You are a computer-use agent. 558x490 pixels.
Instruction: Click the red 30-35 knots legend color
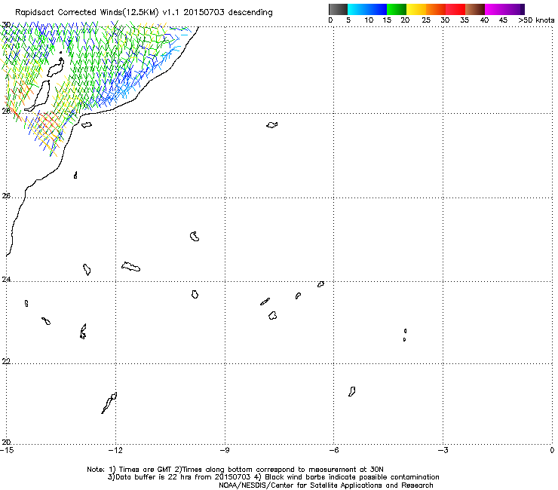click(455, 9)
